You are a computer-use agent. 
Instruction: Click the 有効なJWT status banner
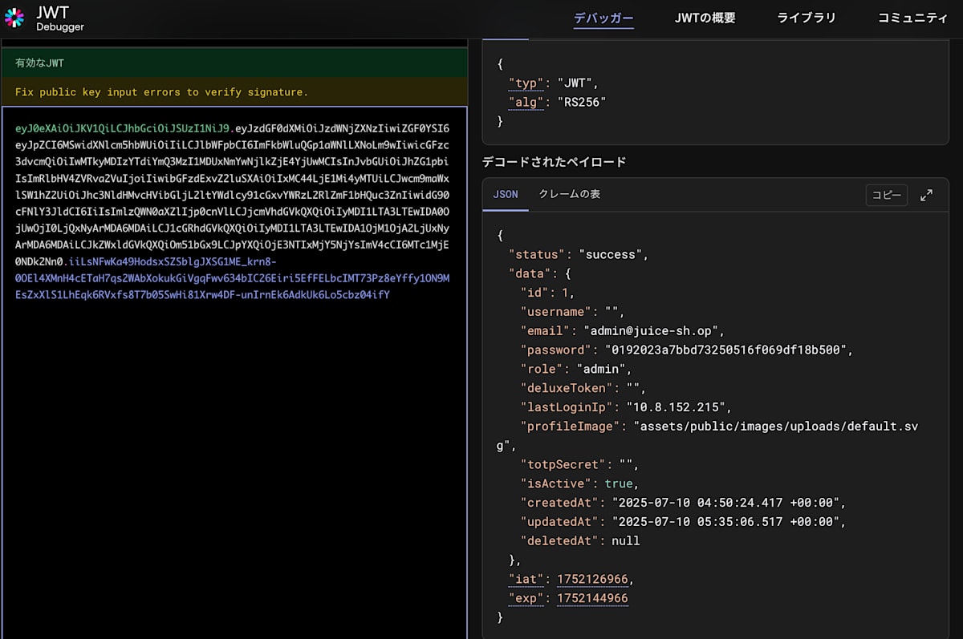234,63
